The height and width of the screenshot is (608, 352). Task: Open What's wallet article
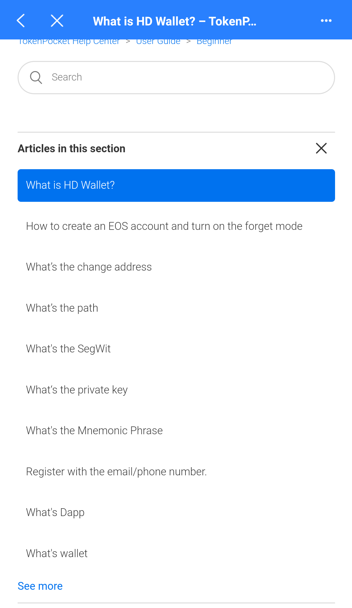pos(57,554)
